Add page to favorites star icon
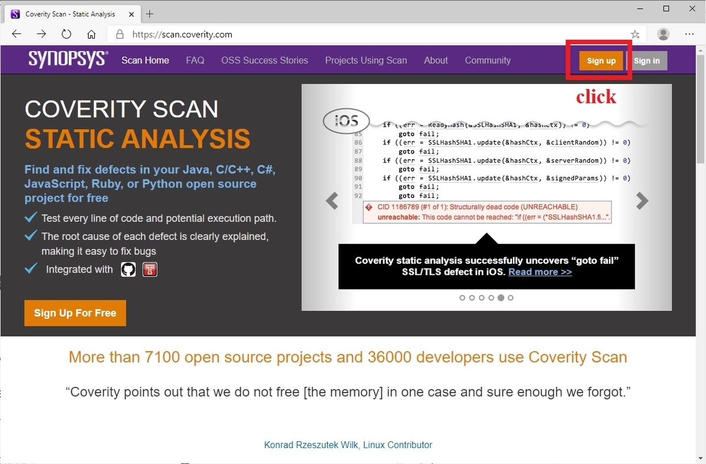Screen dimensions: 706x464 [635, 34]
